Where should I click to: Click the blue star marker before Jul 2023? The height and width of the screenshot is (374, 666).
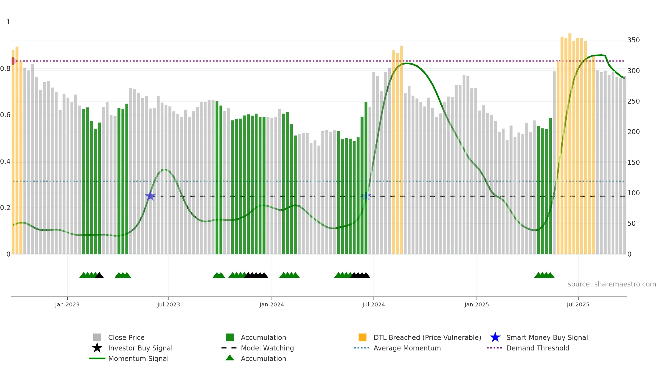[x=150, y=196]
